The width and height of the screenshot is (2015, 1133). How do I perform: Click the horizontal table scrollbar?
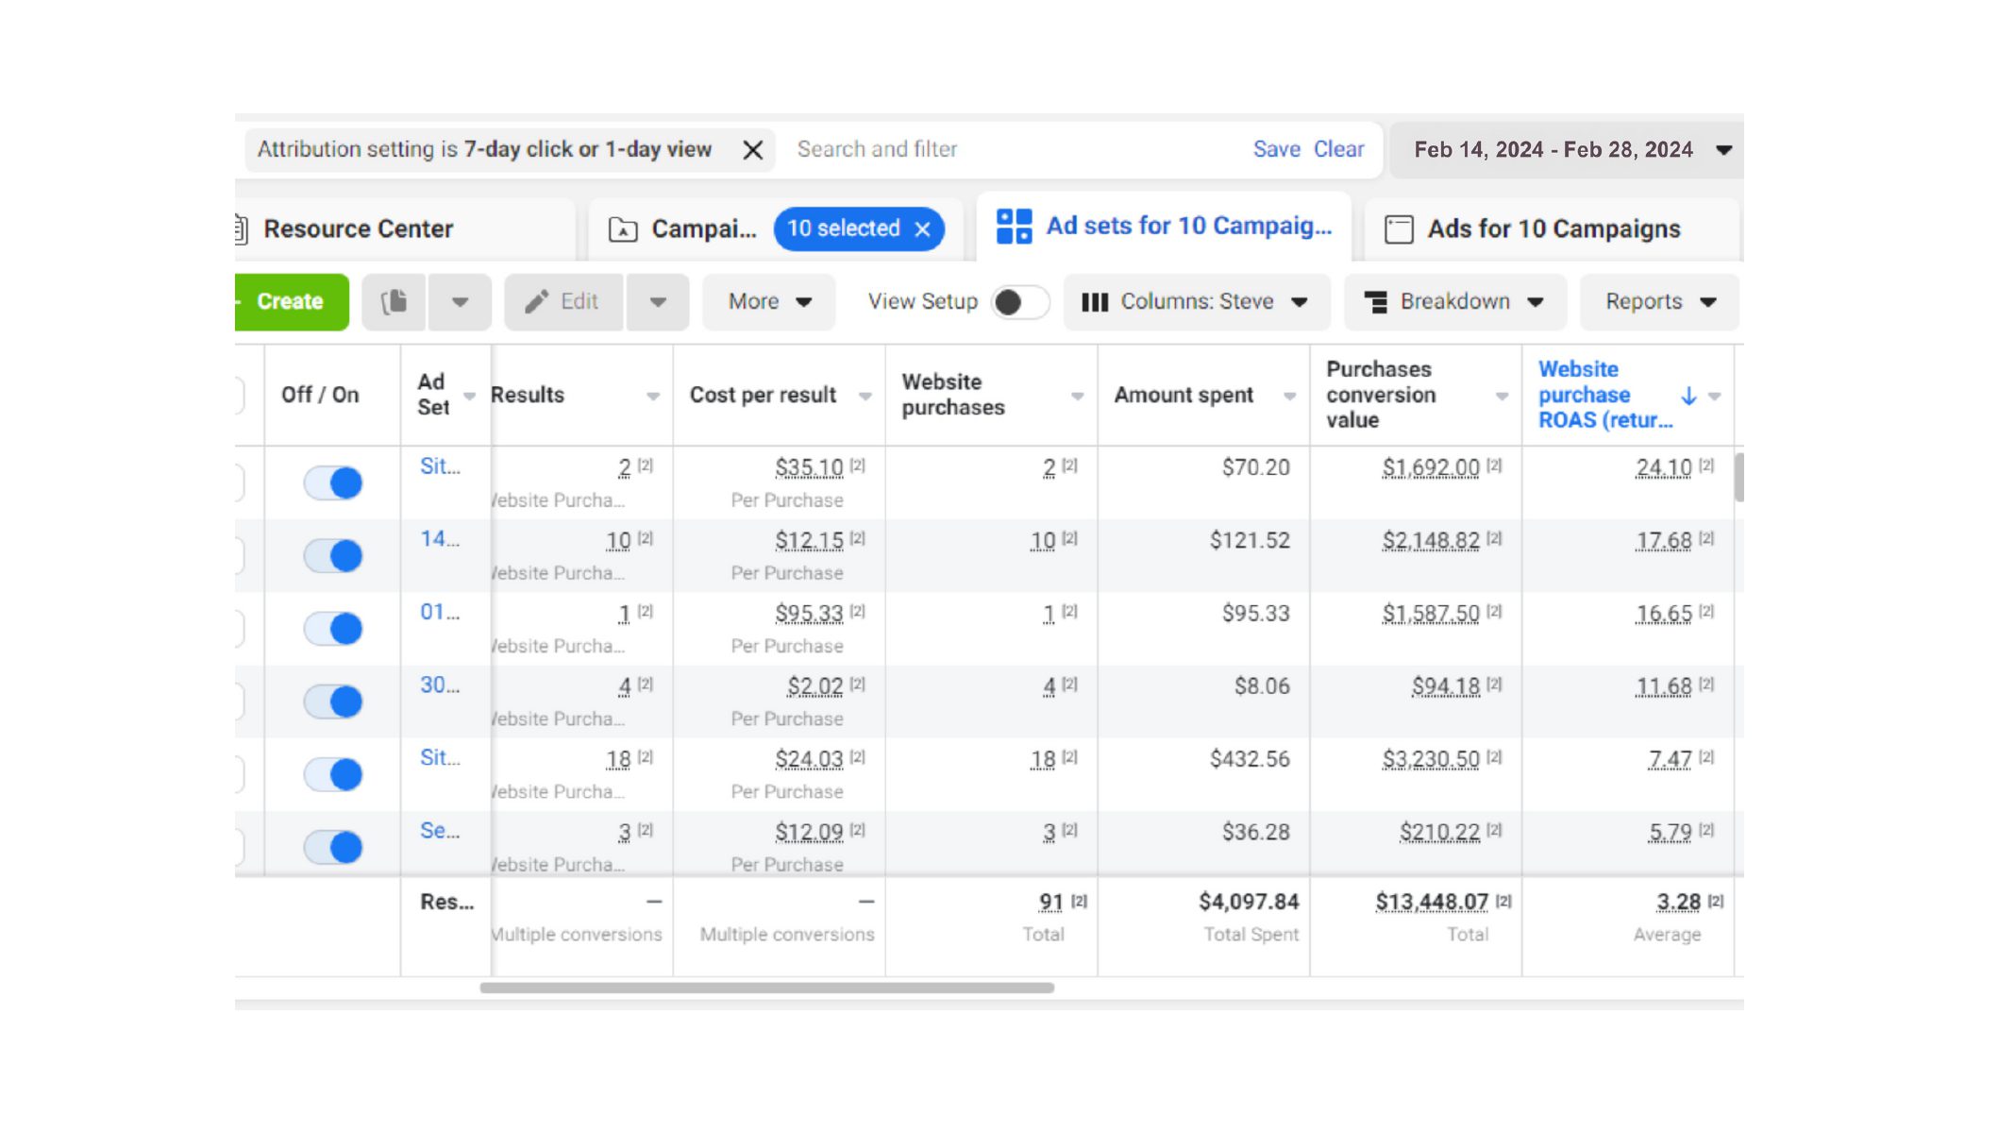tap(766, 988)
